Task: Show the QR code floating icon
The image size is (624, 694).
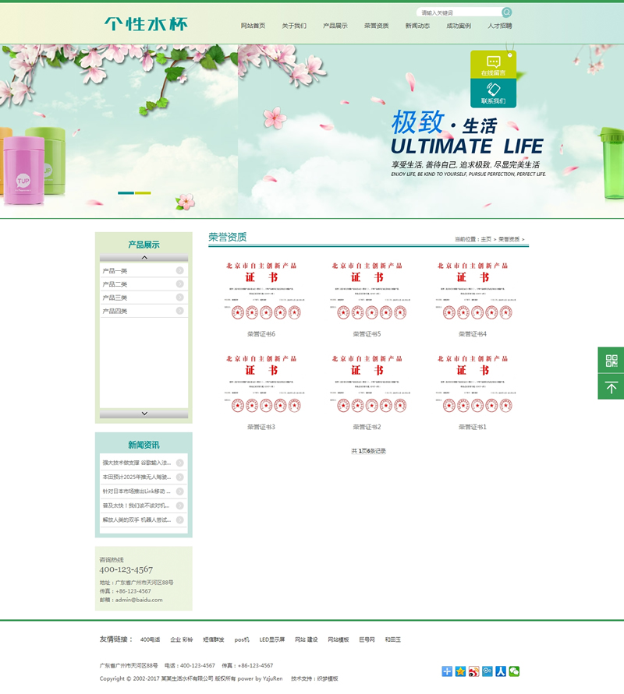Action: pos(611,360)
